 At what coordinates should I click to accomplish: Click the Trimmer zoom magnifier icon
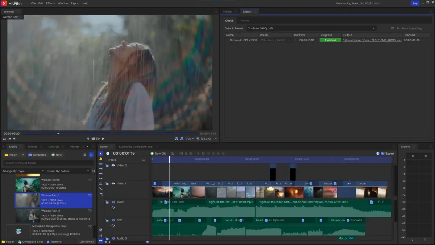pyautogui.click(x=198, y=139)
